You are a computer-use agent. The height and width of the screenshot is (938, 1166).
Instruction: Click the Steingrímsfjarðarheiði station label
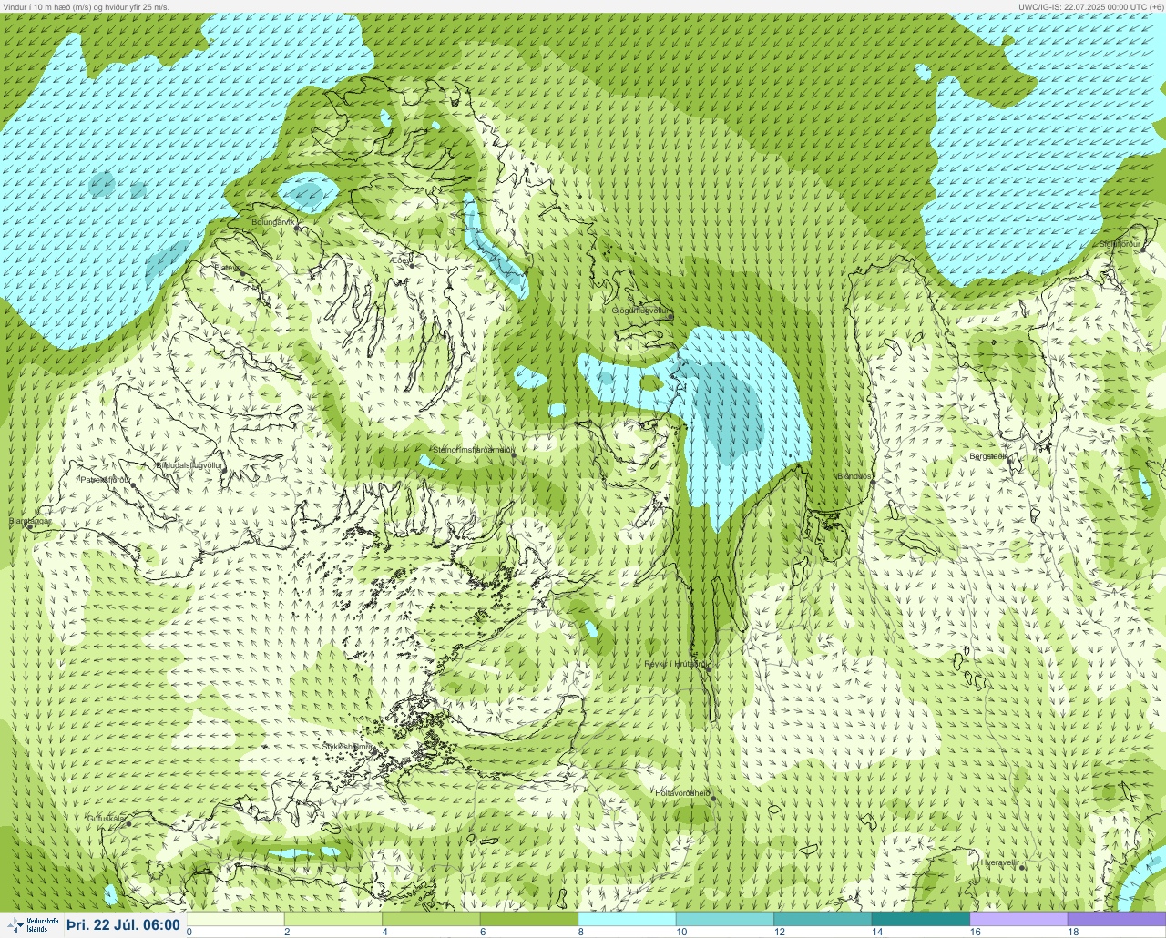coord(474,449)
